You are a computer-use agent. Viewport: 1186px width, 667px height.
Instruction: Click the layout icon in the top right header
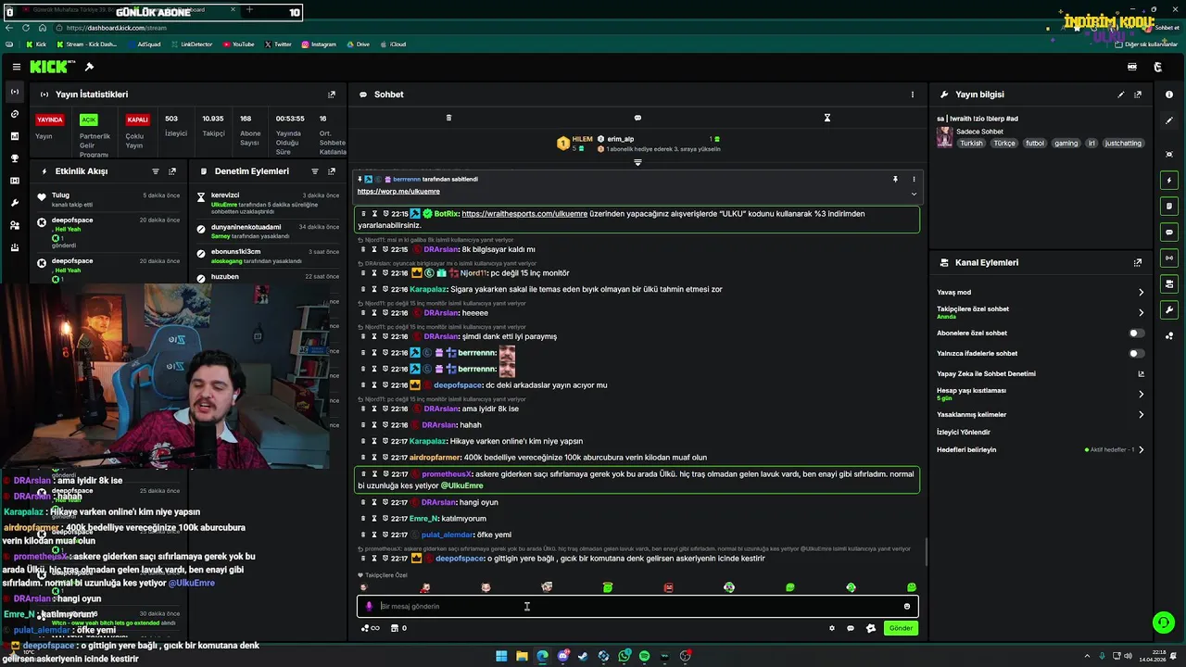pos(1131,67)
